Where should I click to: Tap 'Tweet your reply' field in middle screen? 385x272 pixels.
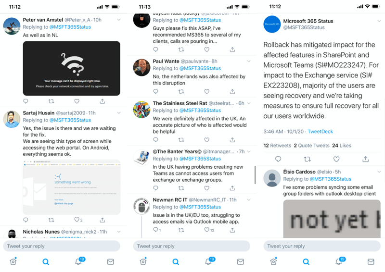[x=192, y=246]
